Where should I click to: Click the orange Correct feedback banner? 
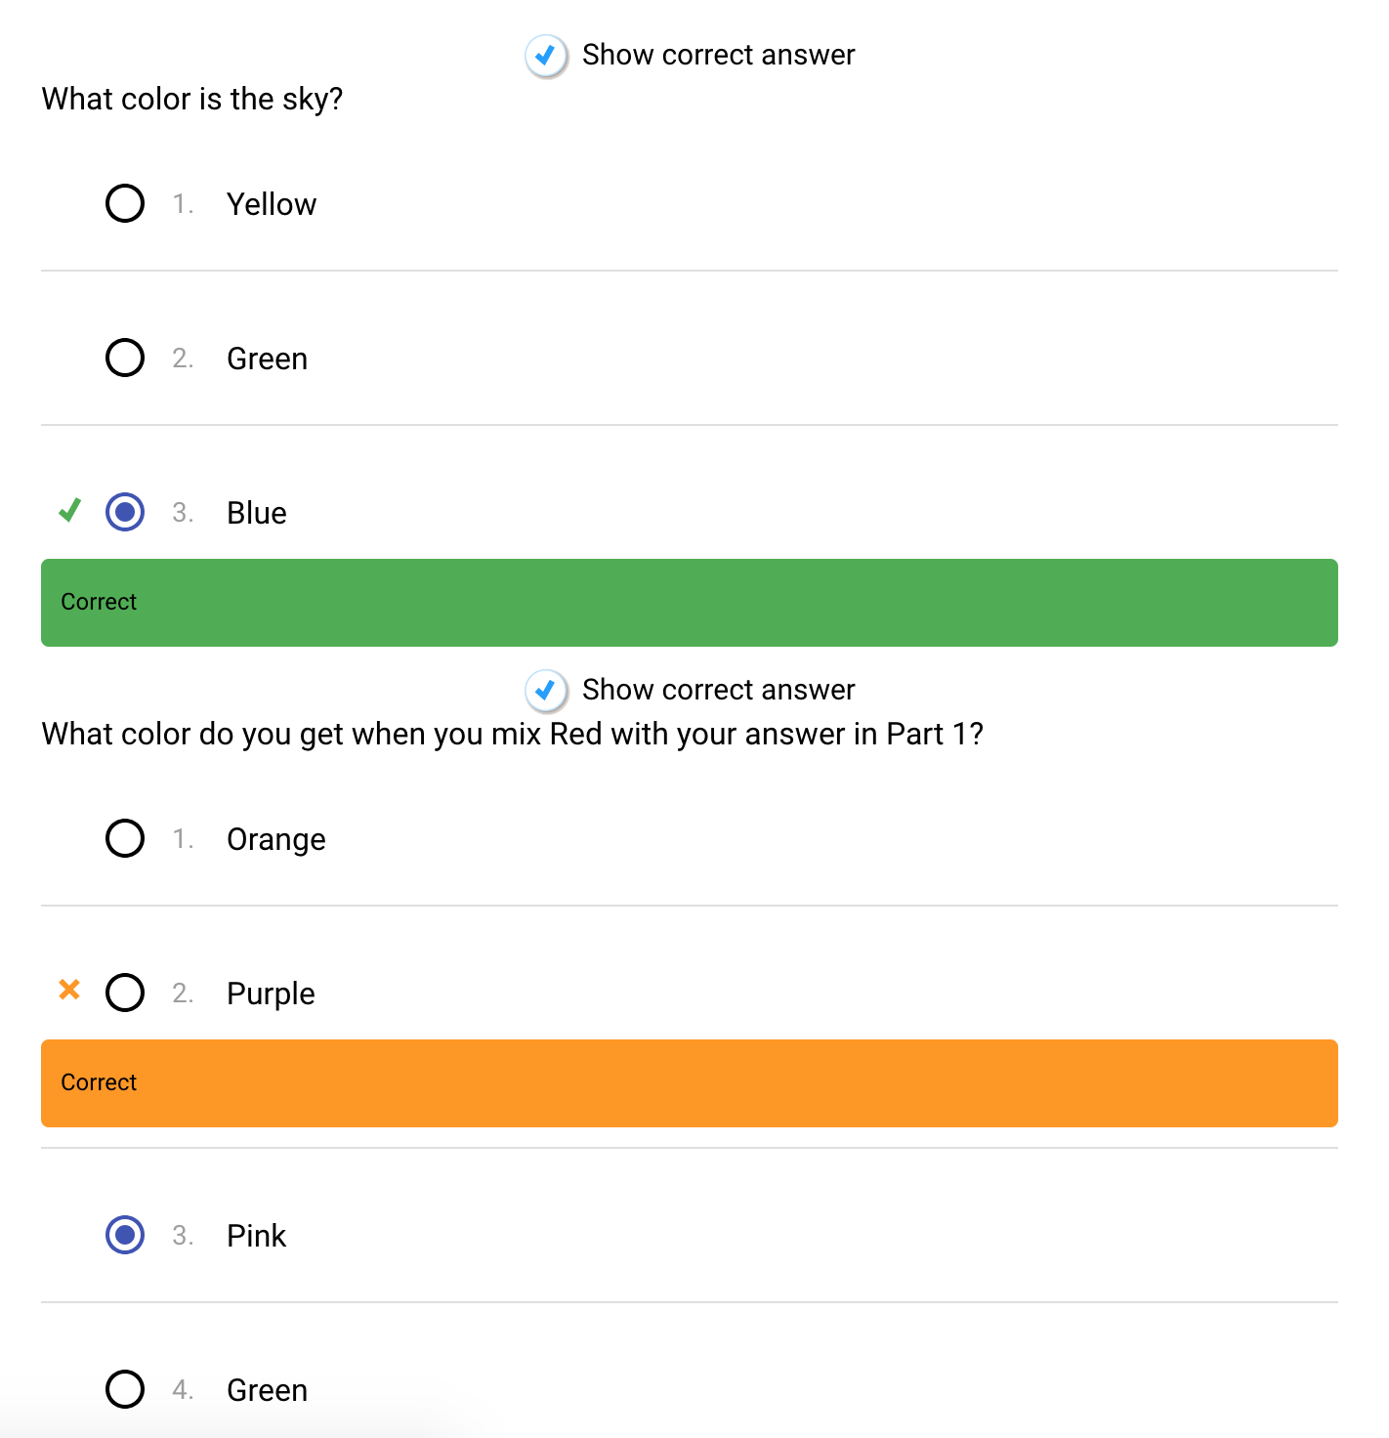coord(689,1083)
